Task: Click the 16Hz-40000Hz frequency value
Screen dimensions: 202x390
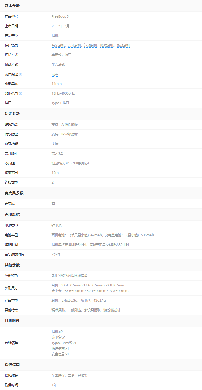Action: [x=63, y=93]
